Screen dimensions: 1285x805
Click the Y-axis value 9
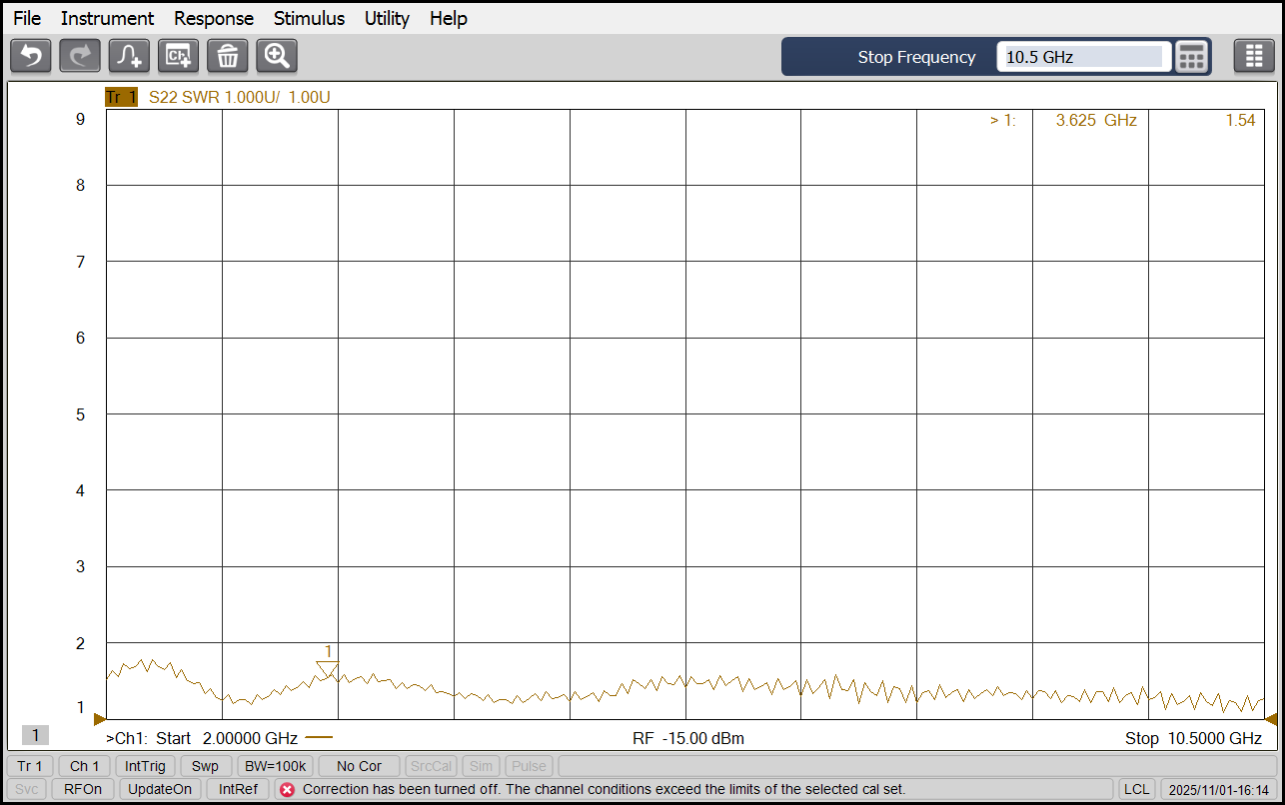tap(80, 119)
